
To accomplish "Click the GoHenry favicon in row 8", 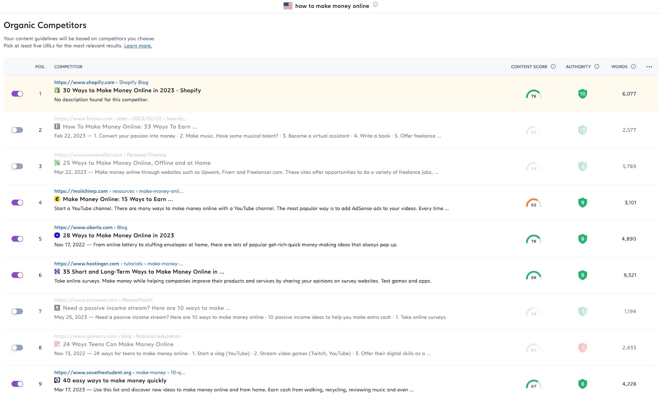I will [57, 344].
